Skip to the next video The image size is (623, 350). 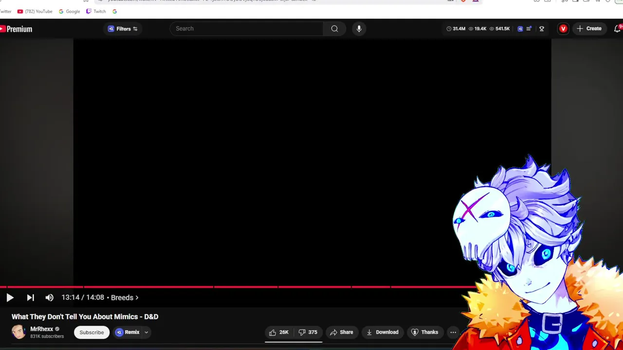(30, 297)
